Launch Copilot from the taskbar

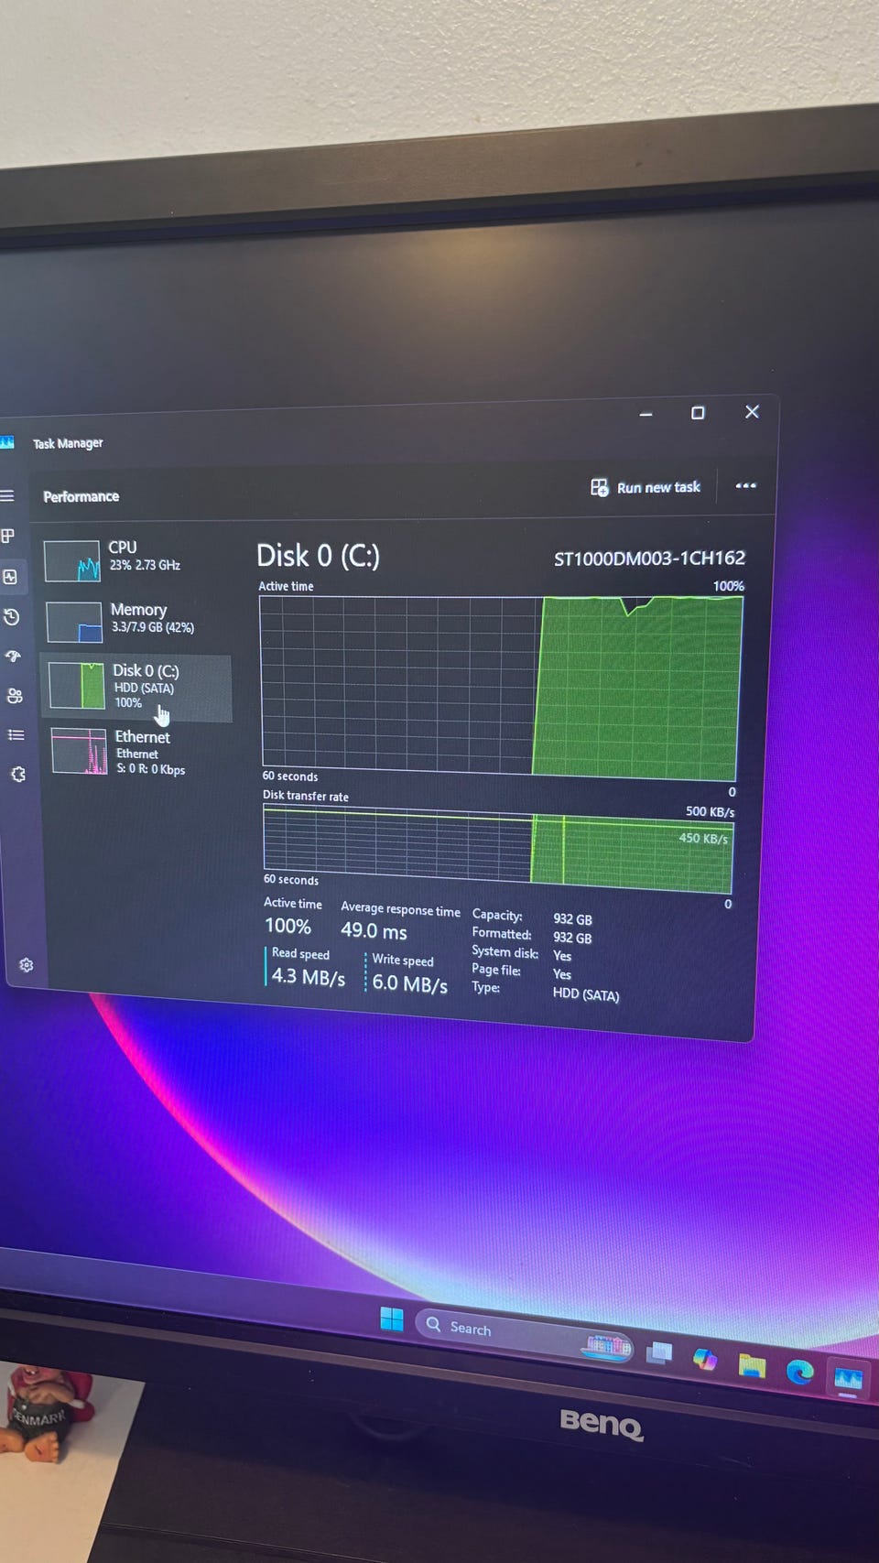coord(705,1359)
